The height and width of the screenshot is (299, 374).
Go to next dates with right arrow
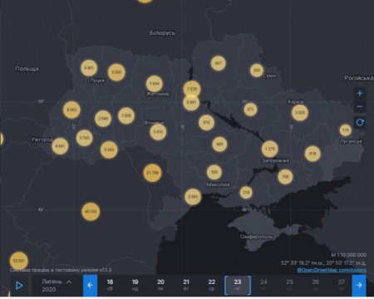click(359, 285)
